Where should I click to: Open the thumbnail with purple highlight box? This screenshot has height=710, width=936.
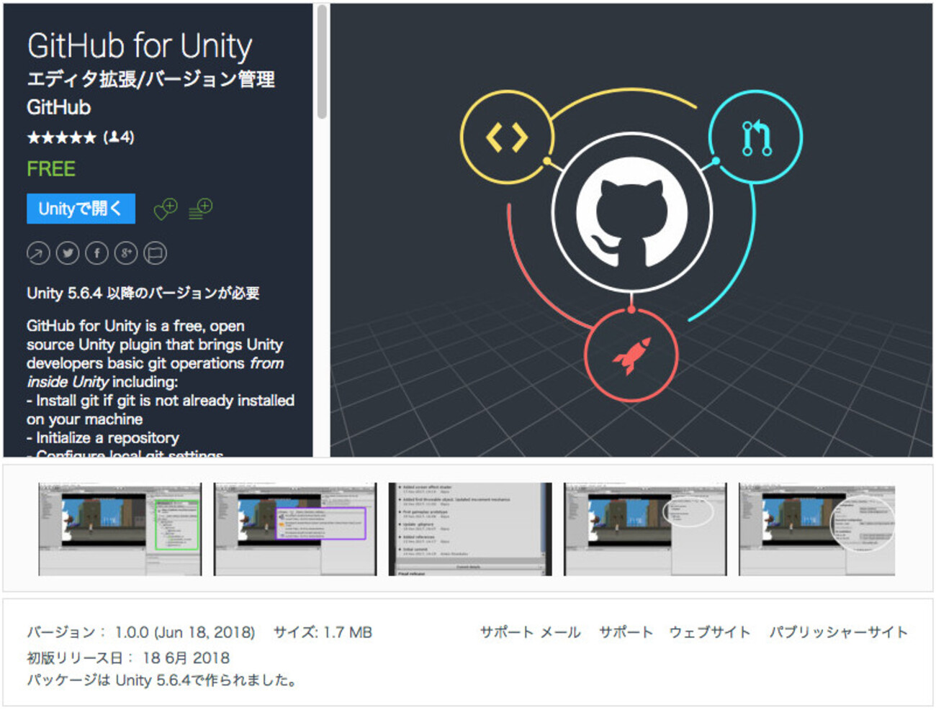click(295, 529)
